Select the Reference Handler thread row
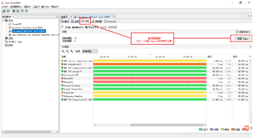This screenshot has height=139, width=253. 155,96
